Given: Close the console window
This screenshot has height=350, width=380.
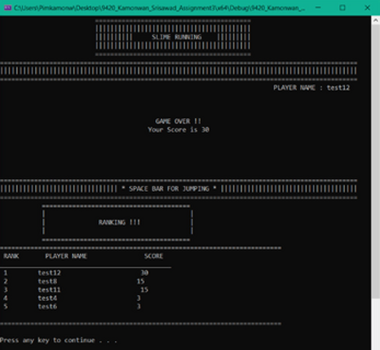Looking at the screenshot, I should 367,7.
